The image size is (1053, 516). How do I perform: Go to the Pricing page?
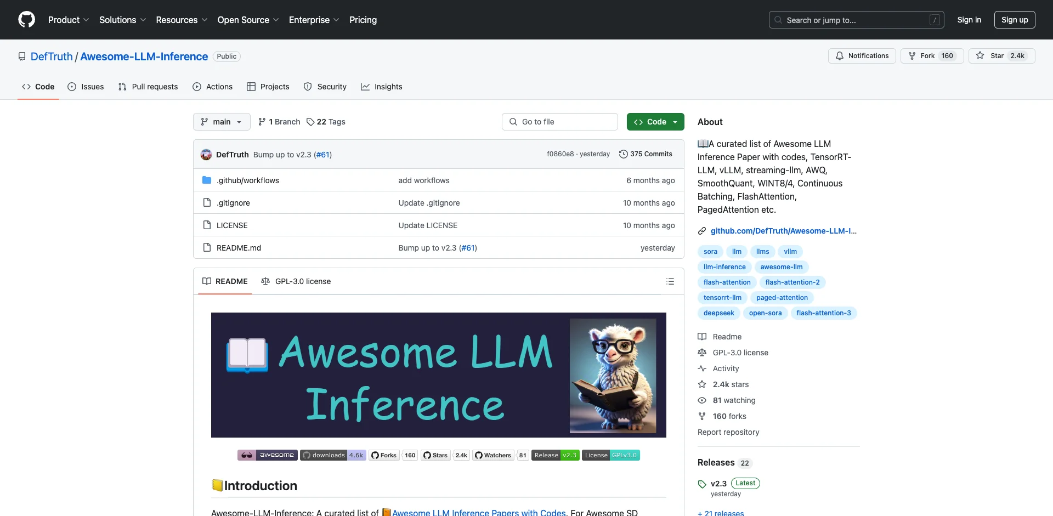(363, 20)
